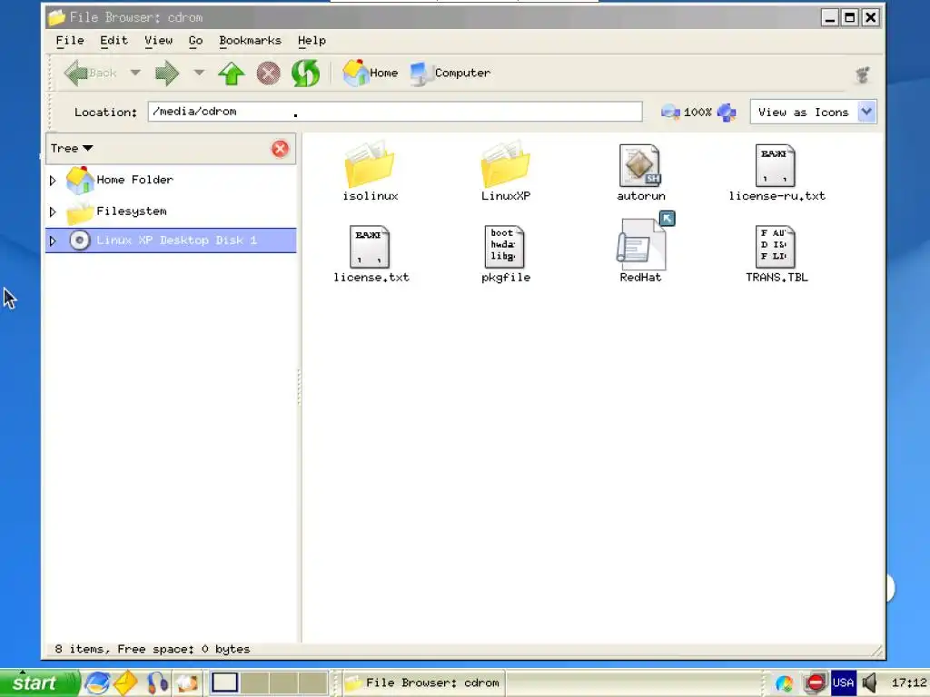The width and height of the screenshot is (930, 697).
Task: Reload the current folder
Action: (x=305, y=74)
